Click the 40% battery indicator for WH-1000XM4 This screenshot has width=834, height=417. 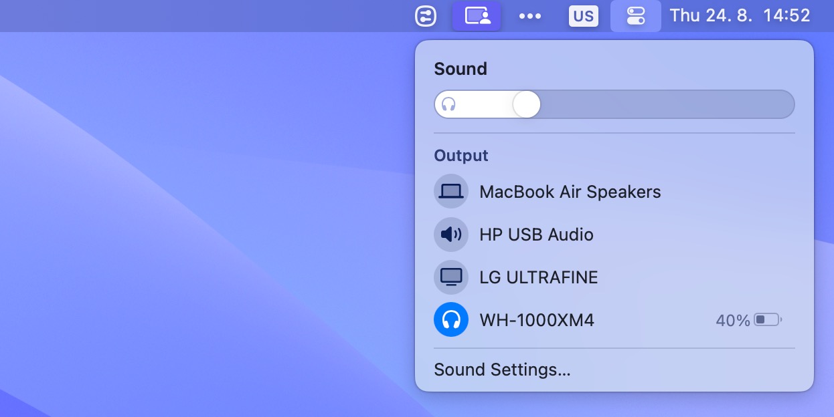click(x=750, y=319)
